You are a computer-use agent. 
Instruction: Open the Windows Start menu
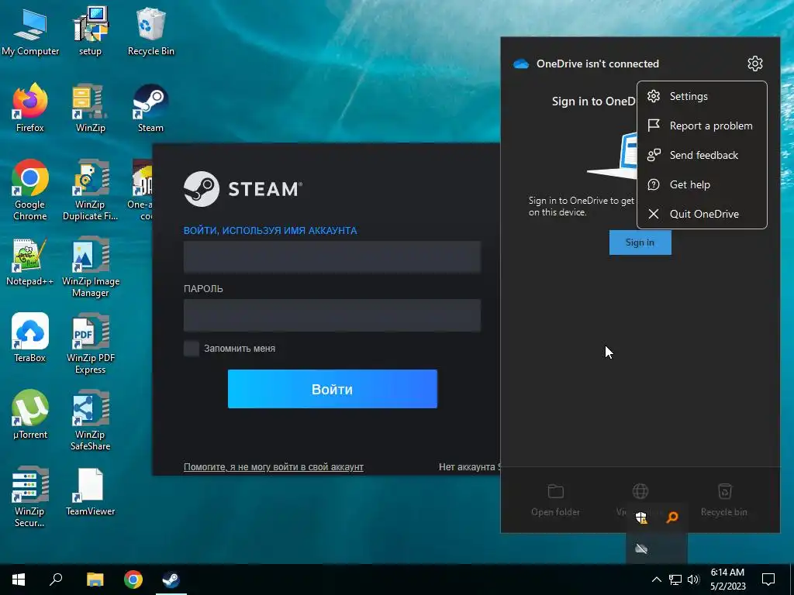(x=19, y=580)
